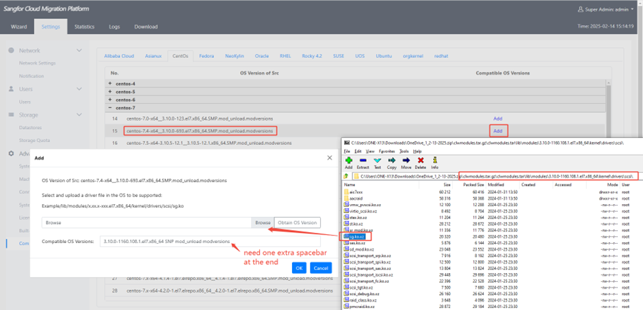Expand the centos-6 group
The height and width of the screenshot is (310, 643).
[x=110, y=100]
